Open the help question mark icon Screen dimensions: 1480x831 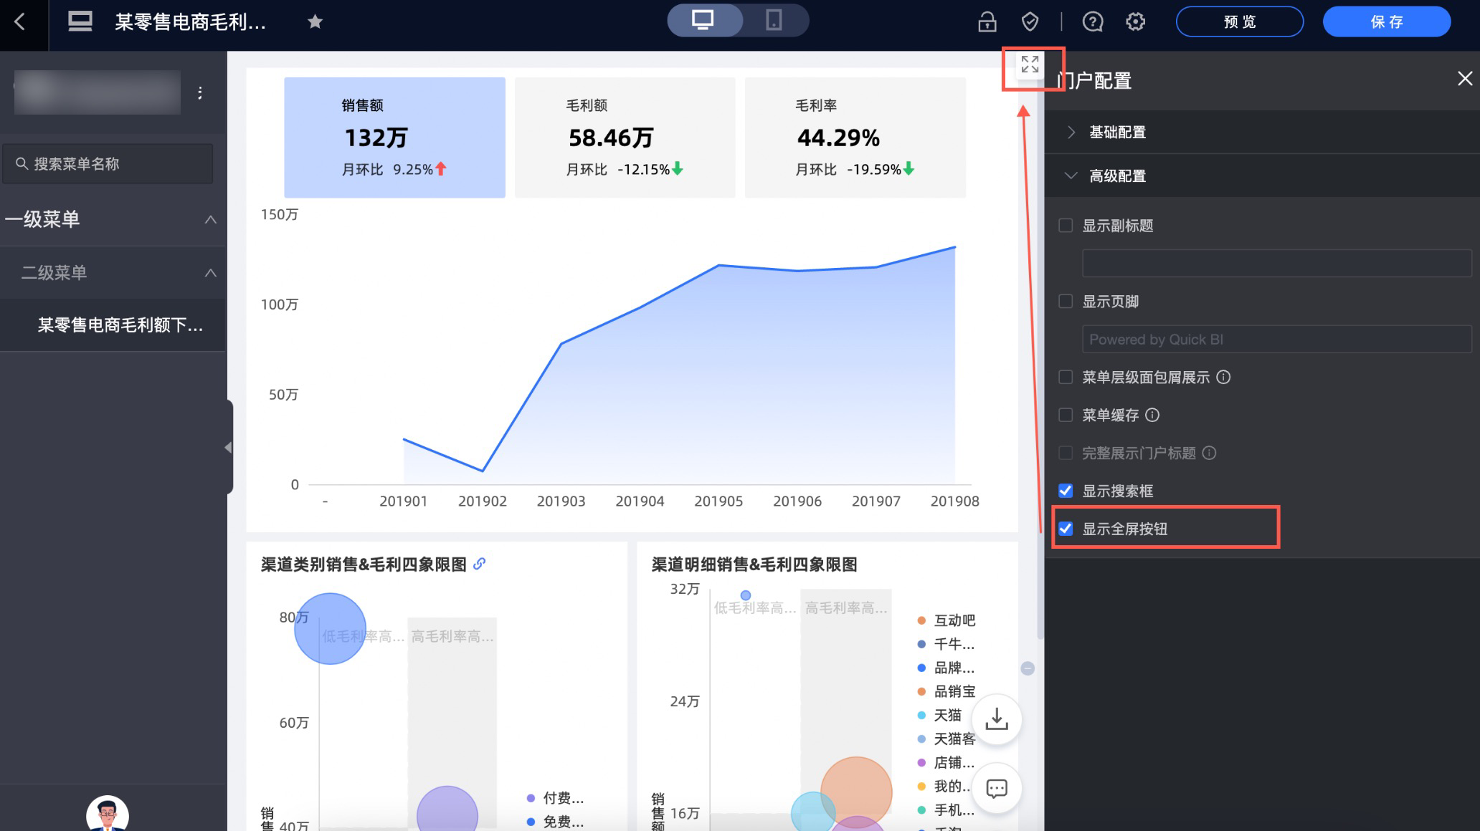point(1092,21)
